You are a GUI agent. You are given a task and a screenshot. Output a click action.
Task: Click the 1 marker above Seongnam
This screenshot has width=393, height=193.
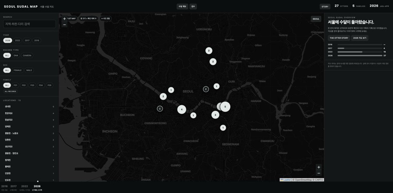point(223,128)
